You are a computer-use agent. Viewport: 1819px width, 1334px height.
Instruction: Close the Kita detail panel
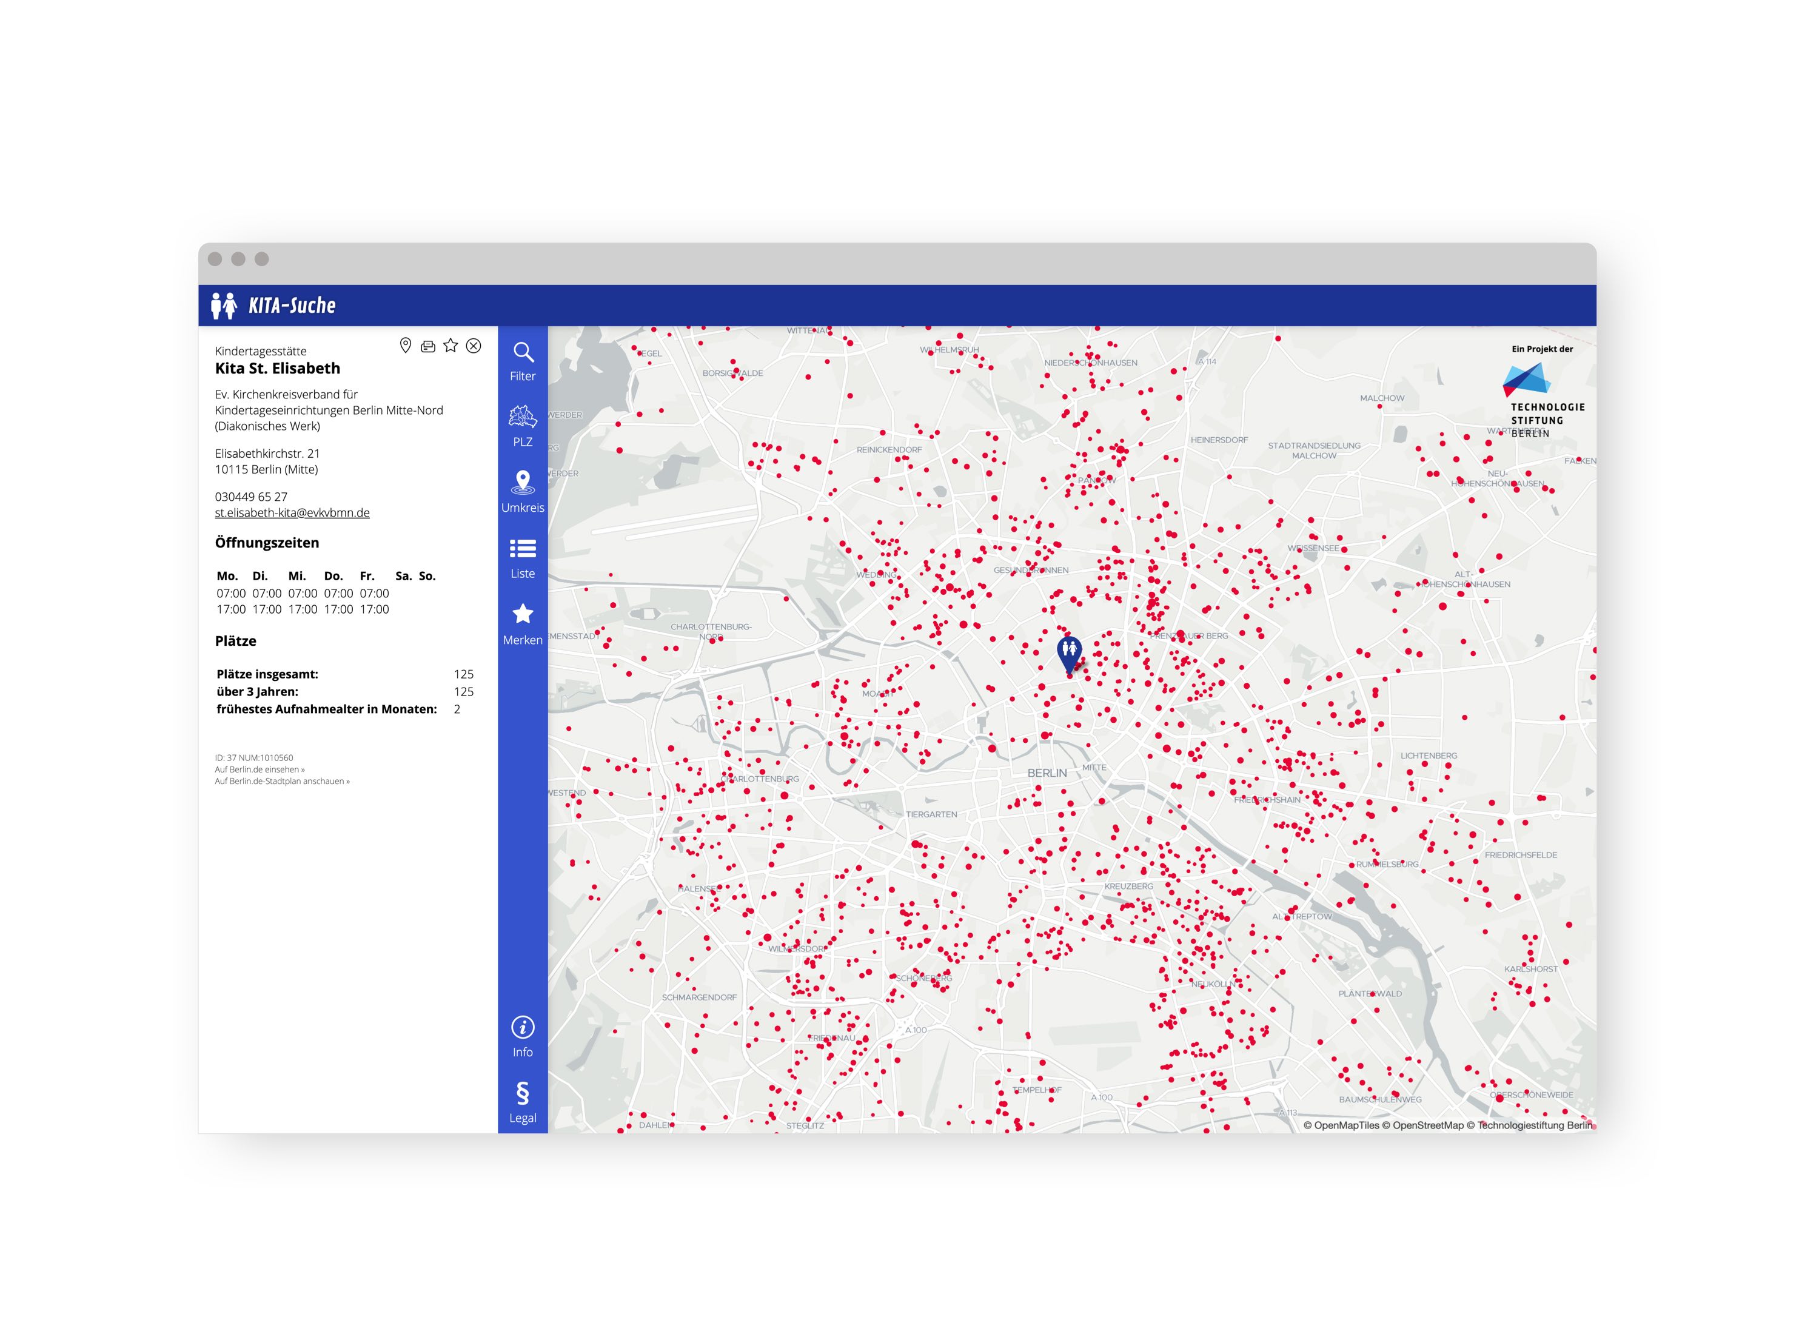pyautogui.click(x=474, y=346)
